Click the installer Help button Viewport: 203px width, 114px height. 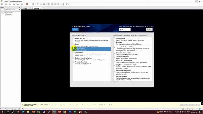(149, 29)
